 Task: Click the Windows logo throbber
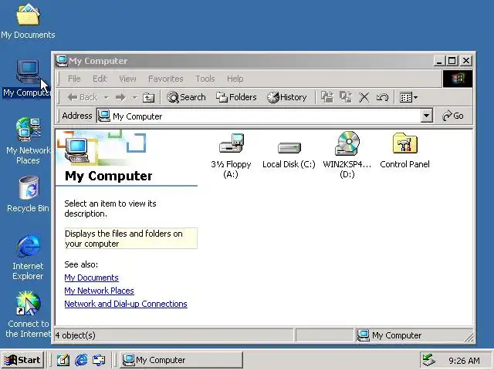pyautogui.click(x=458, y=79)
